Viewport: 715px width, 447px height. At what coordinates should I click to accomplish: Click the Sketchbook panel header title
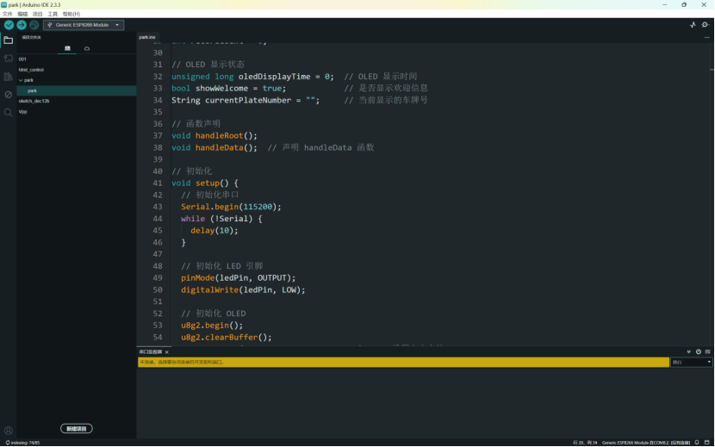pos(32,37)
